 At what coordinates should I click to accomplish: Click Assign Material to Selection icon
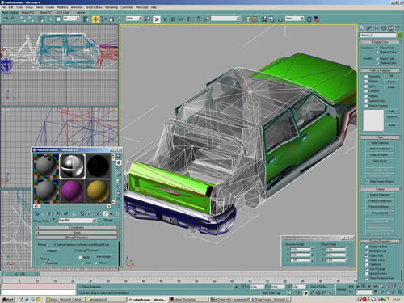(x=50, y=213)
